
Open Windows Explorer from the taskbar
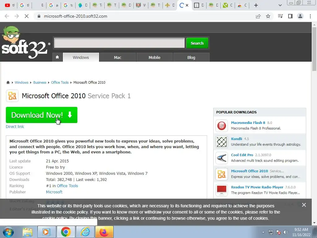point(28,232)
